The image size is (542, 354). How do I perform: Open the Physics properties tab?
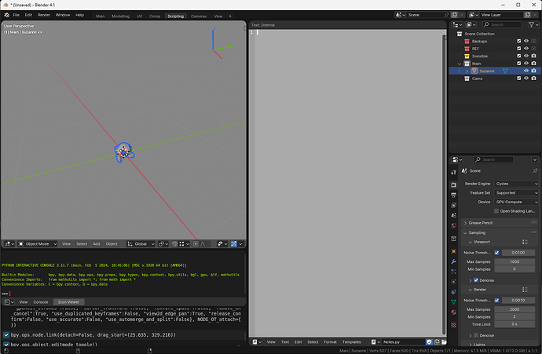point(454,282)
